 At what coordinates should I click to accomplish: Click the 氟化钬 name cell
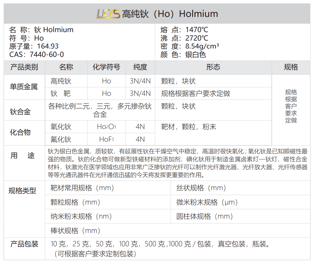(61, 139)
